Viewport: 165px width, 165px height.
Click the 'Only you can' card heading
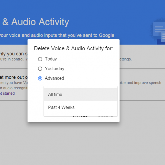14,53
